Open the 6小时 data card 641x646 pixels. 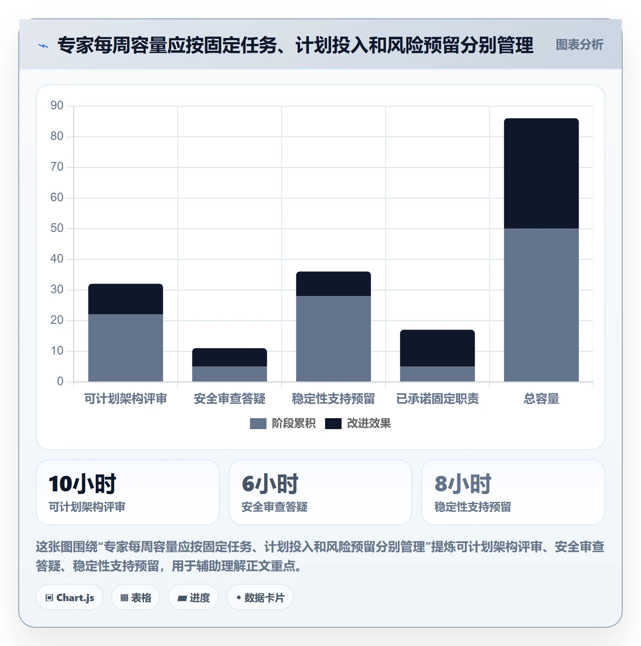point(320,492)
